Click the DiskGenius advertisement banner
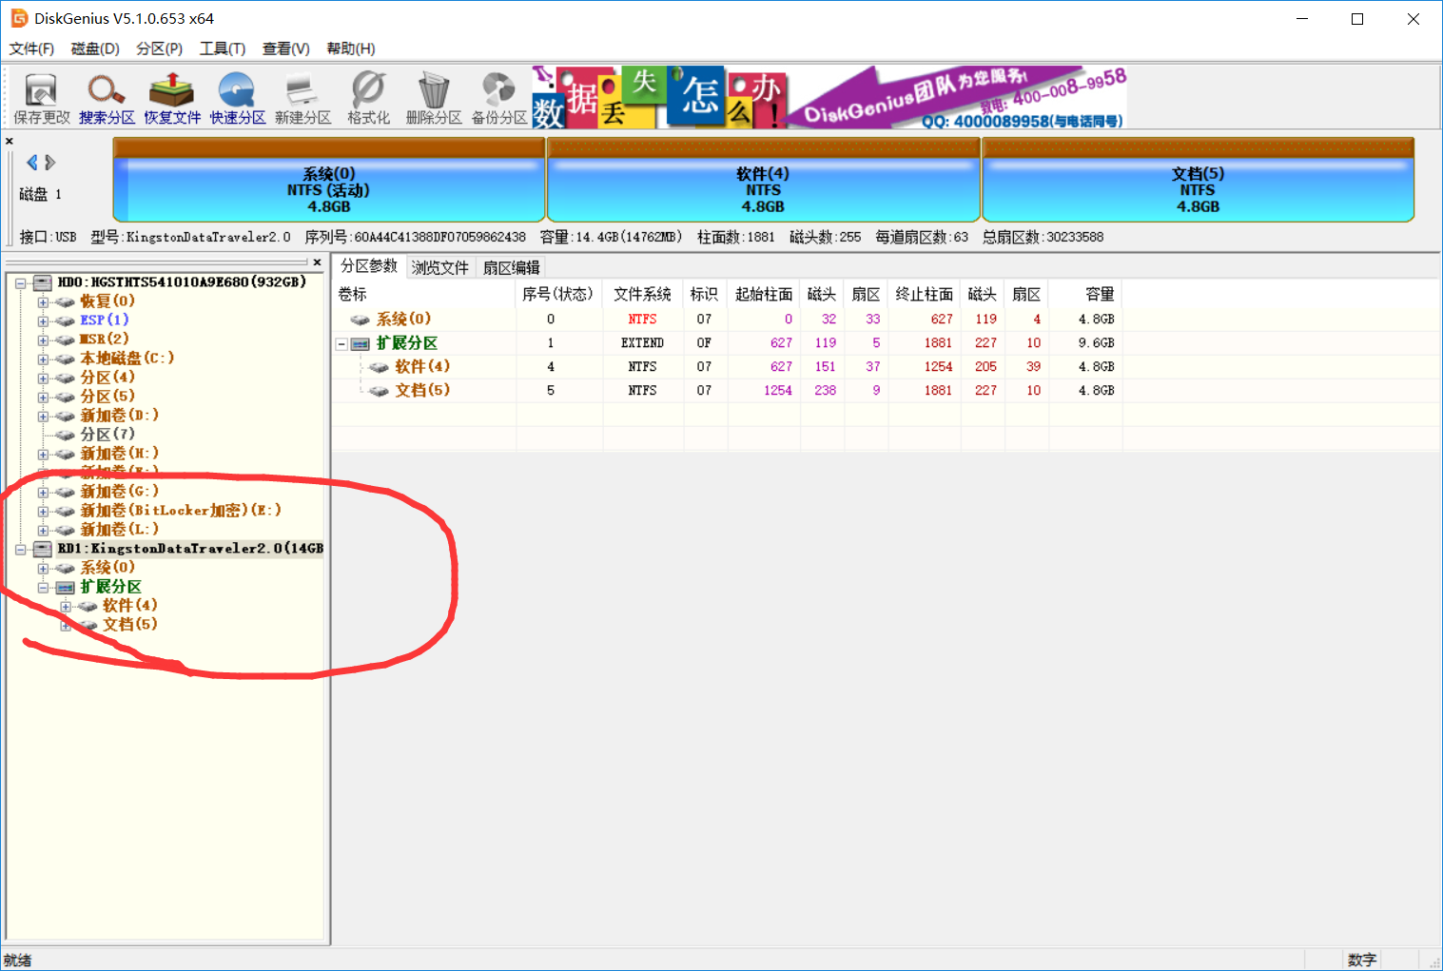This screenshot has width=1443, height=971. pos(830,97)
